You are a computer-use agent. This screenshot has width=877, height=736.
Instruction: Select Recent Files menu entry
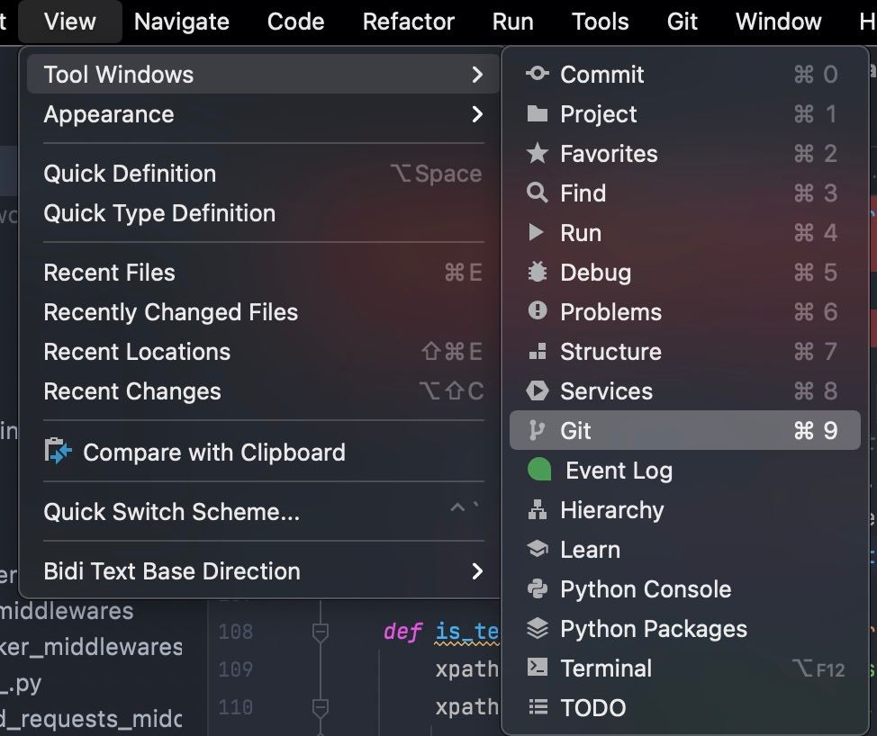(110, 273)
